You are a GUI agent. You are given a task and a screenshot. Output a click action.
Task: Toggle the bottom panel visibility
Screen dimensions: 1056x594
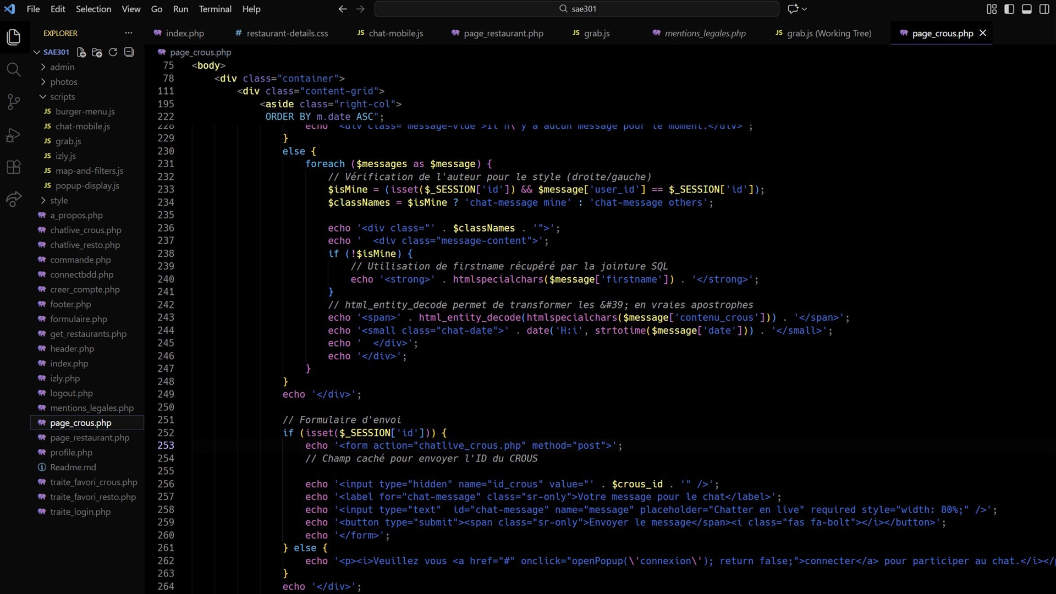(1027, 9)
